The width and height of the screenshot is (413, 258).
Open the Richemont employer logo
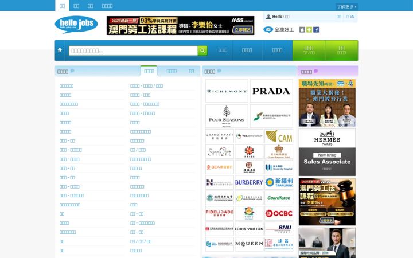point(227,91)
